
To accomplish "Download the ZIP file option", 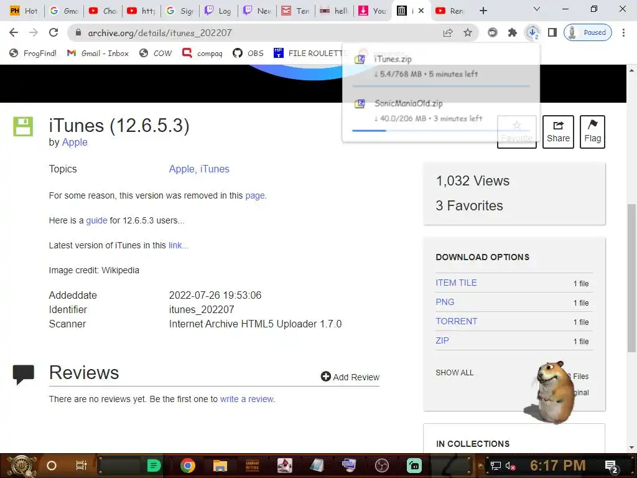I will [442, 340].
